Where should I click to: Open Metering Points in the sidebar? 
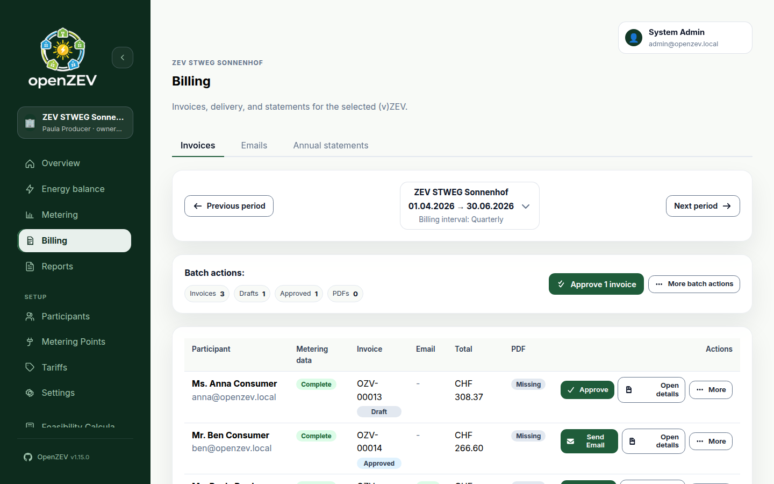[75, 342]
